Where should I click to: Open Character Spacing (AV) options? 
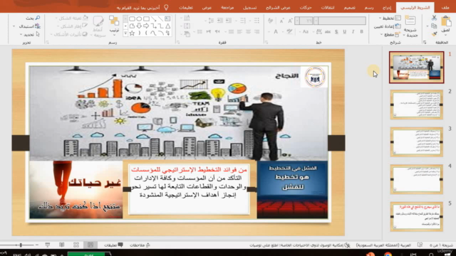point(319,31)
